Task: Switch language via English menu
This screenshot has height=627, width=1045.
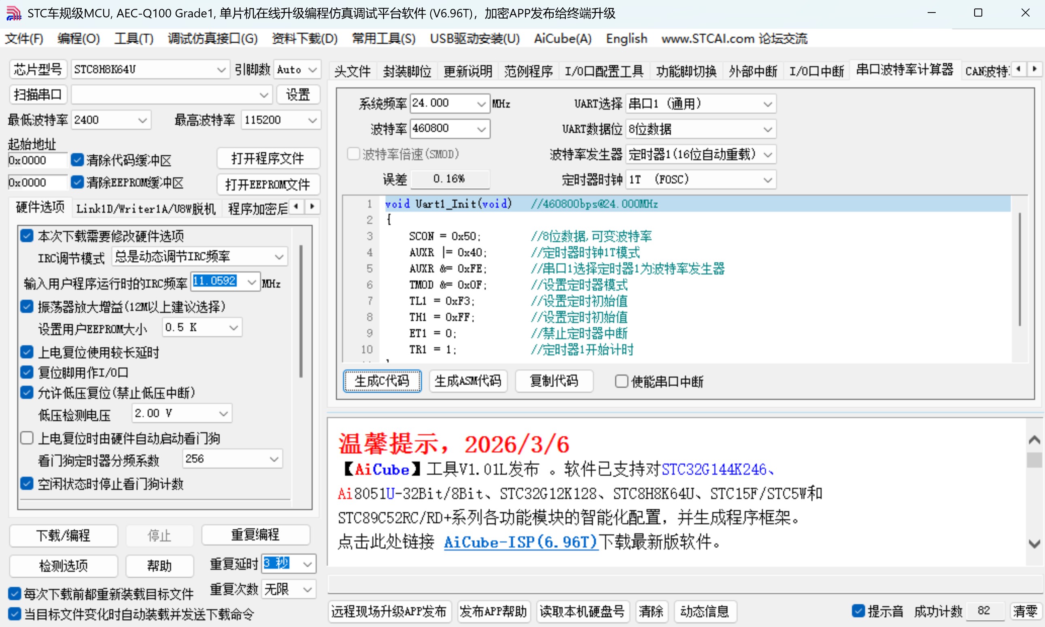Action: [x=627, y=38]
